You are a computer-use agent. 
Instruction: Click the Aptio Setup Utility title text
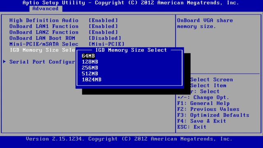(131, 3)
